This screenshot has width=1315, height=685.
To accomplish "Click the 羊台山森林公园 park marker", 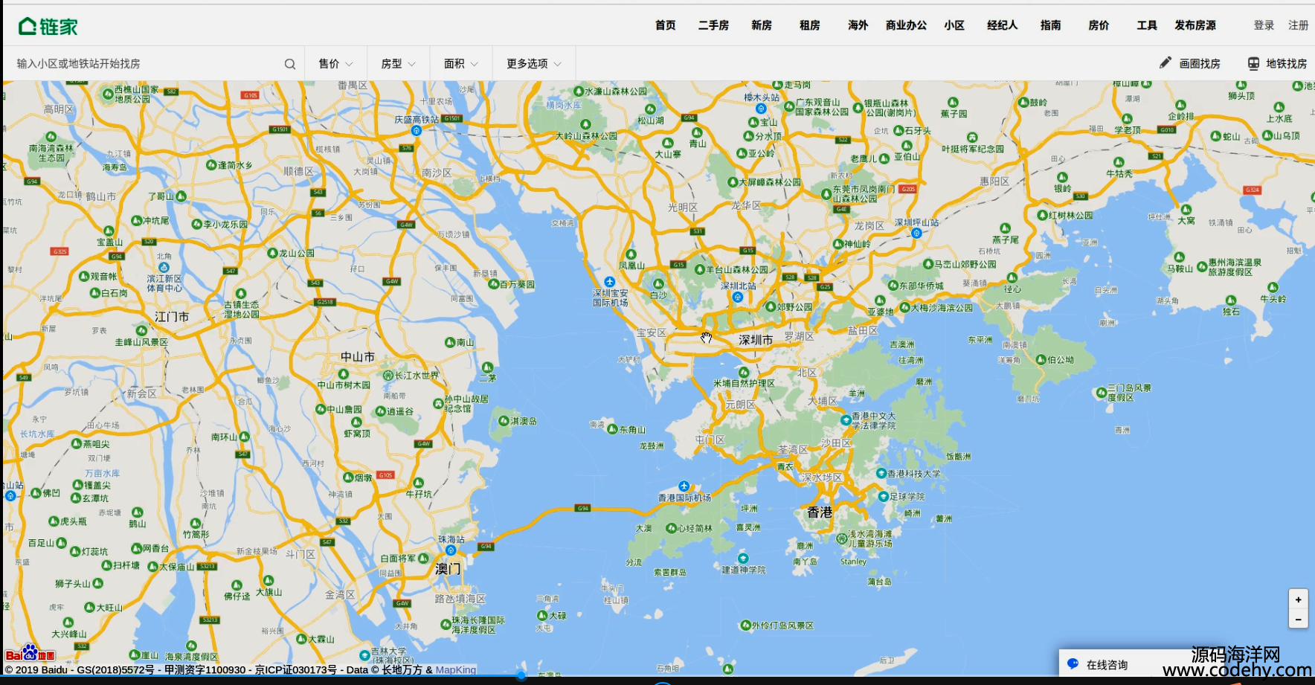I will pos(699,269).
